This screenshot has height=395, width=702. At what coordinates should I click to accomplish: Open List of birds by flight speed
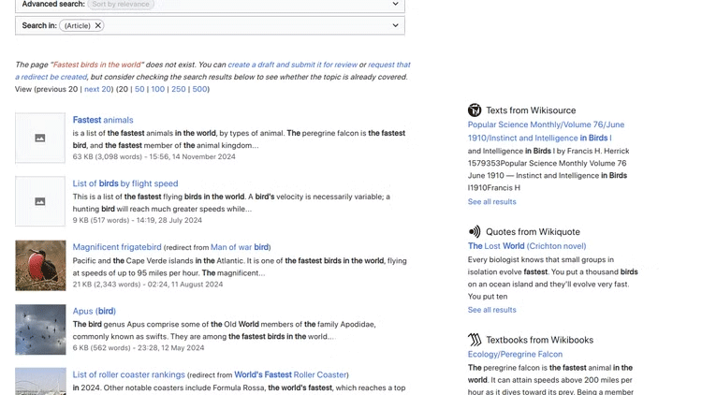[x=125, y=183]
